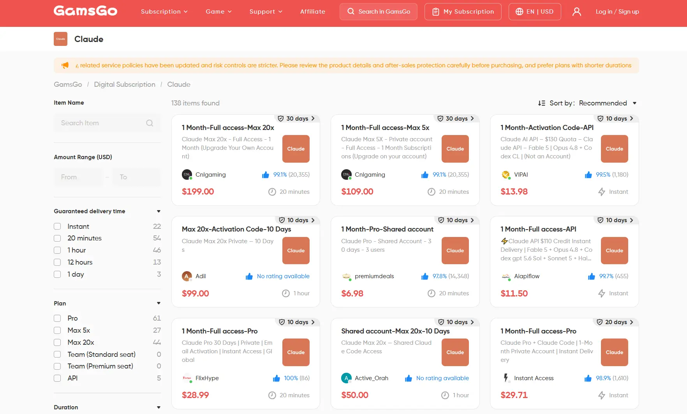Go to the Affiliate page
The width and height of the screenshot is (687, 414).
(x=313, y=12)
